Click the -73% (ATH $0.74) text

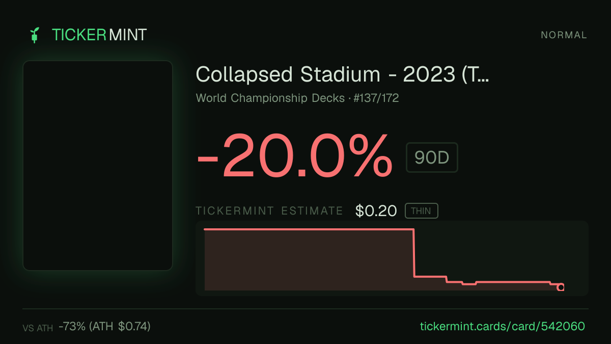[x=104, y=326]
